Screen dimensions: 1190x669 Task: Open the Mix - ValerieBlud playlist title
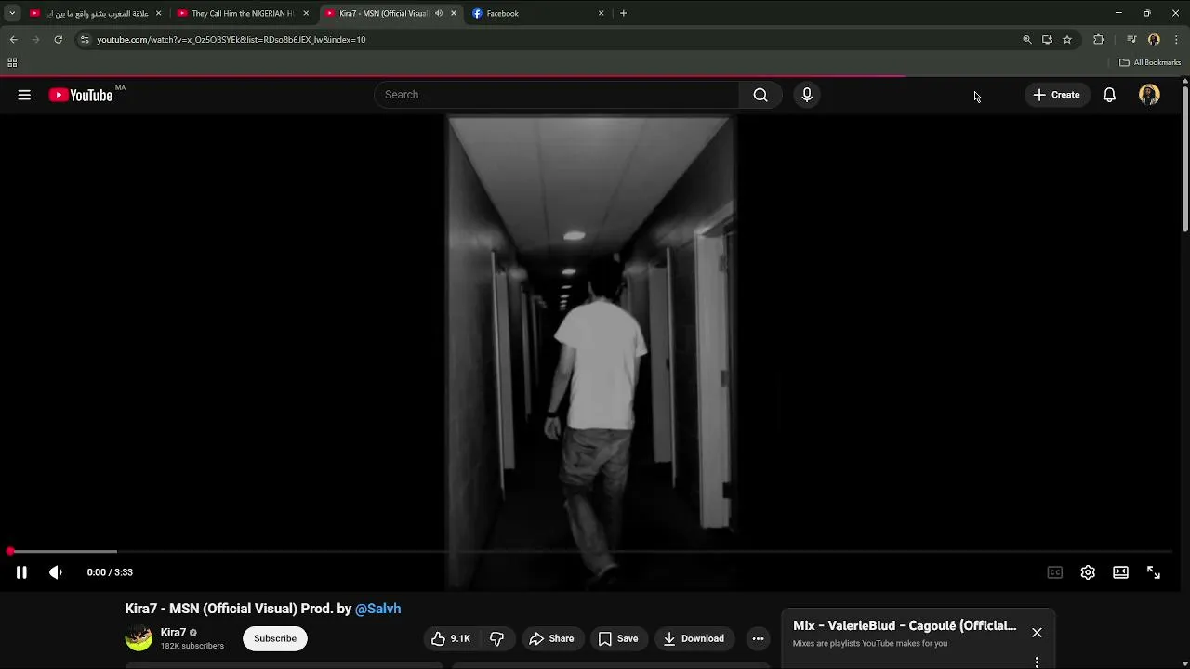click(x=905, y=625)
